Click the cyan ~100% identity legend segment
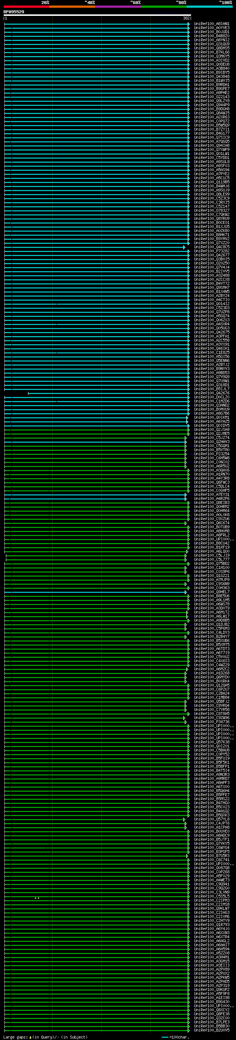This screenshot has width=236, height=1040. (209, 7)
